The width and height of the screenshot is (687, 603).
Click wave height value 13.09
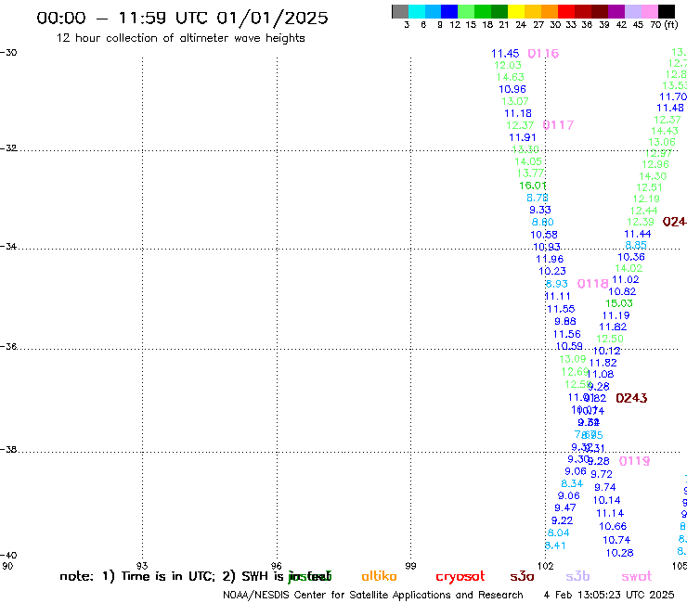[x=573, y=359]
